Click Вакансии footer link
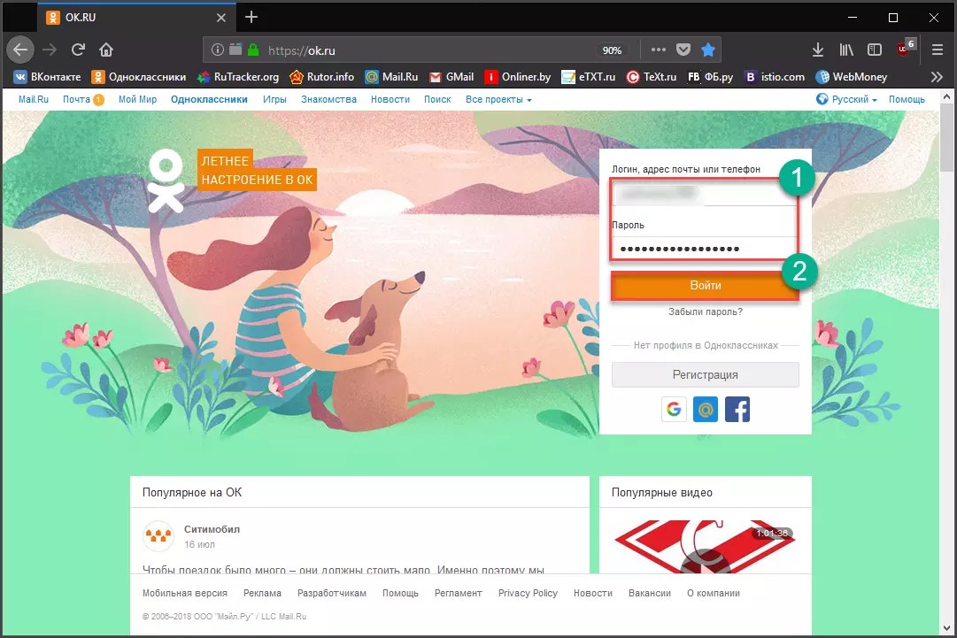957x638 pixels. click(650, 593)
